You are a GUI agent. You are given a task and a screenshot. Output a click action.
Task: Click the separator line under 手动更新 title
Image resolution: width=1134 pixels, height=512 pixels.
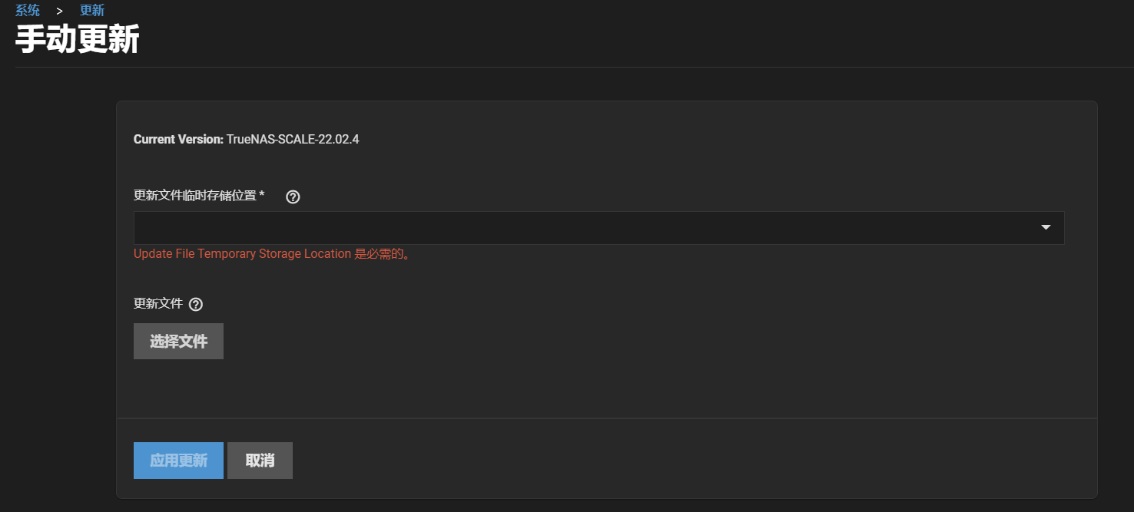569,68
